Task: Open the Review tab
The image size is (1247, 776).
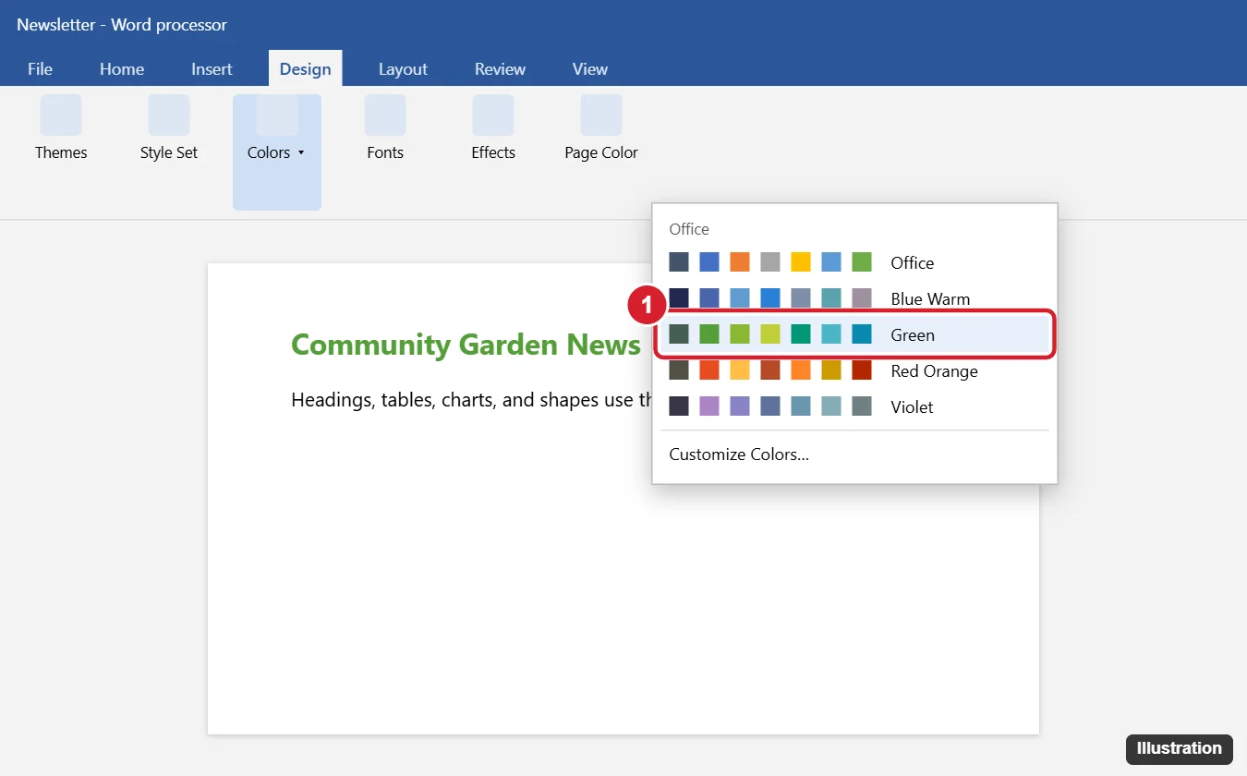Action: (500, 69)
